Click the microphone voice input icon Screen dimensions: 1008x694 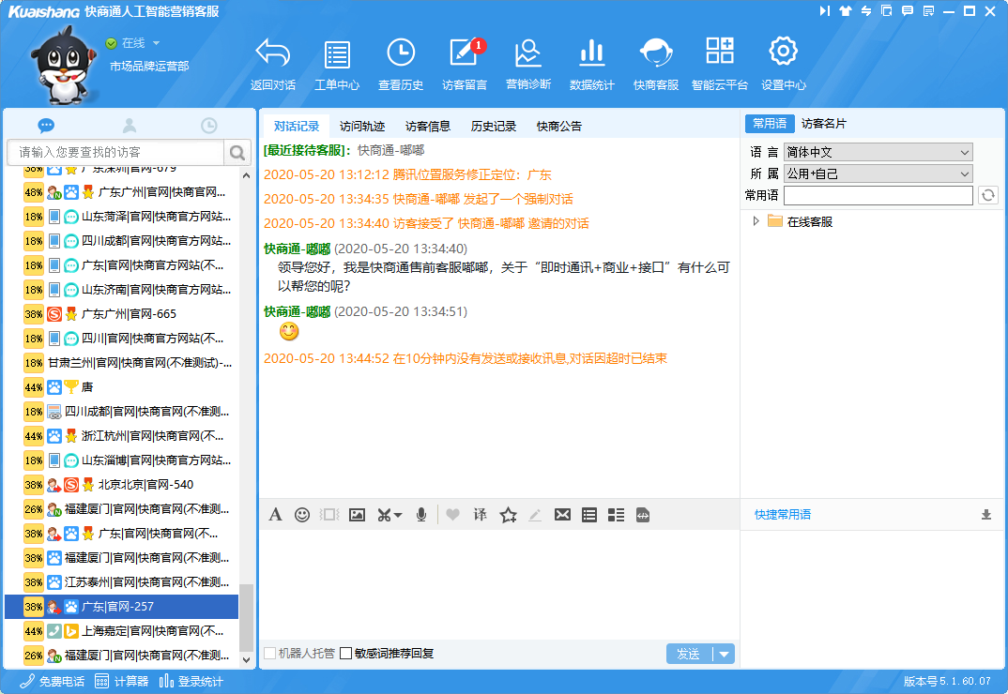pyautogui.click(x=422, y=515)
